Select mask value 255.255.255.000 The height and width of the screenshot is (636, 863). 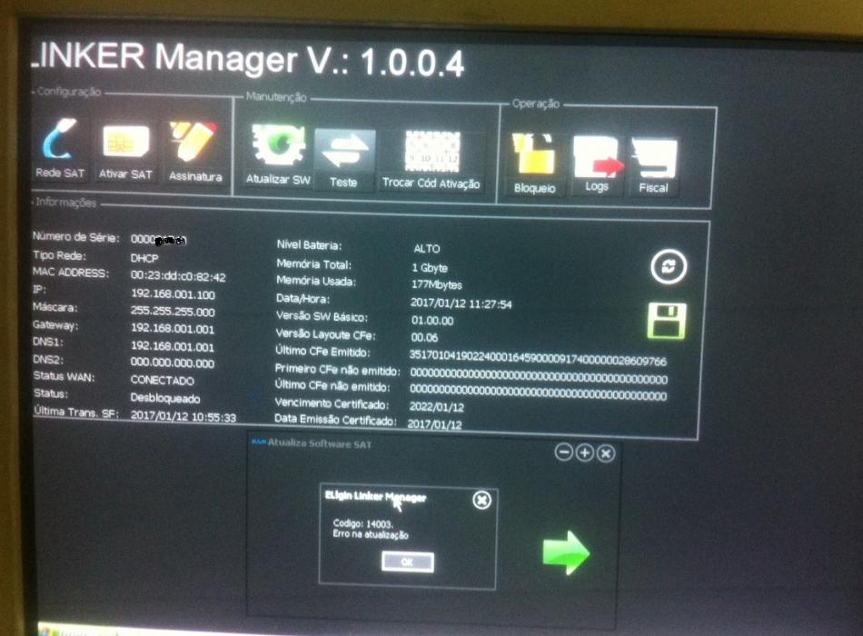click(173, 312)
